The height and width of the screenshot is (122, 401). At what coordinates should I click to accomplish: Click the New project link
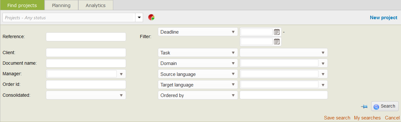click(384, 18)
